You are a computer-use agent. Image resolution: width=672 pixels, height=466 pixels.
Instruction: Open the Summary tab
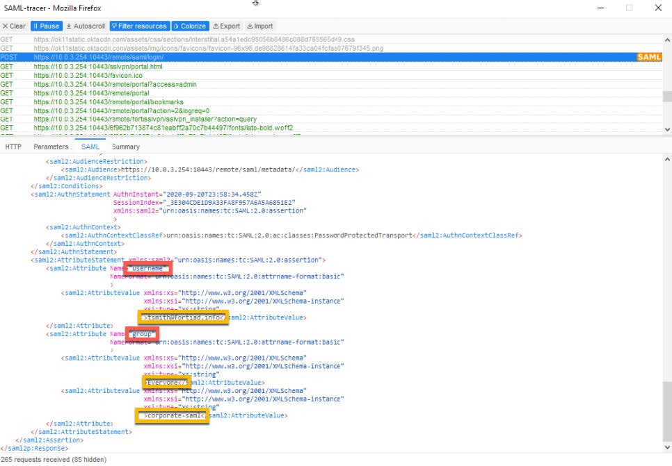[x=125, y=147]
